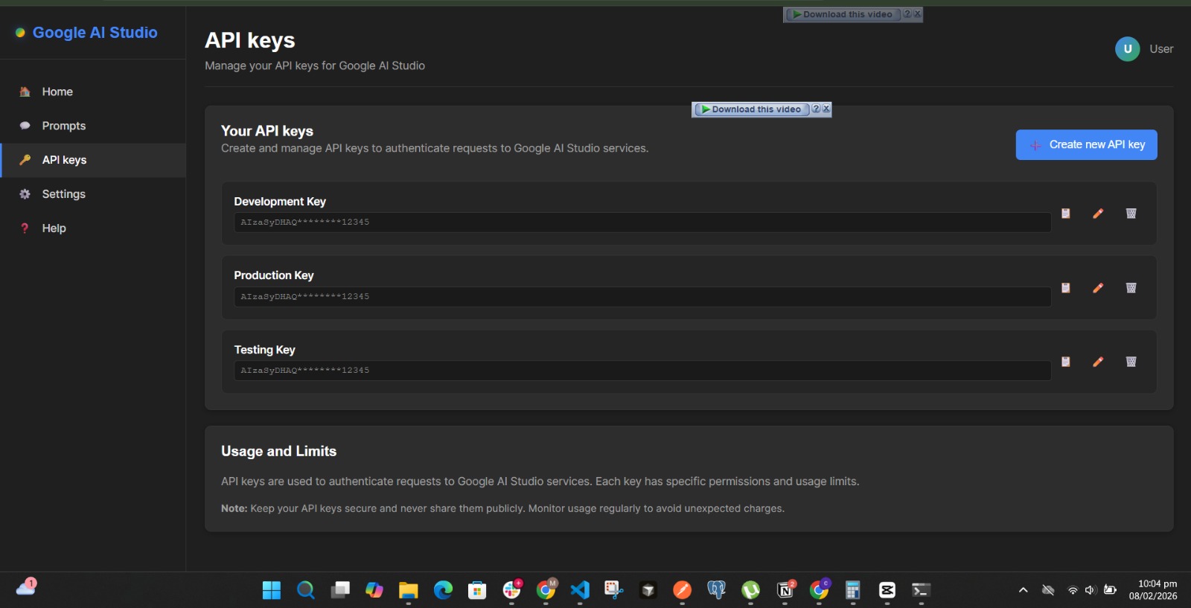Open pgAdmin elephant icon in taskbar
This screenshot has height=608, width=1191.
tap(716, 590)
